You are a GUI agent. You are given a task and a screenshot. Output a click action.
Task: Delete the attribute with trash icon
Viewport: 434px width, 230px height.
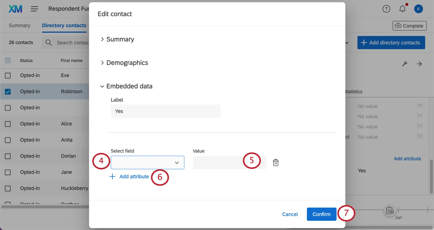[x=275, y=163]
